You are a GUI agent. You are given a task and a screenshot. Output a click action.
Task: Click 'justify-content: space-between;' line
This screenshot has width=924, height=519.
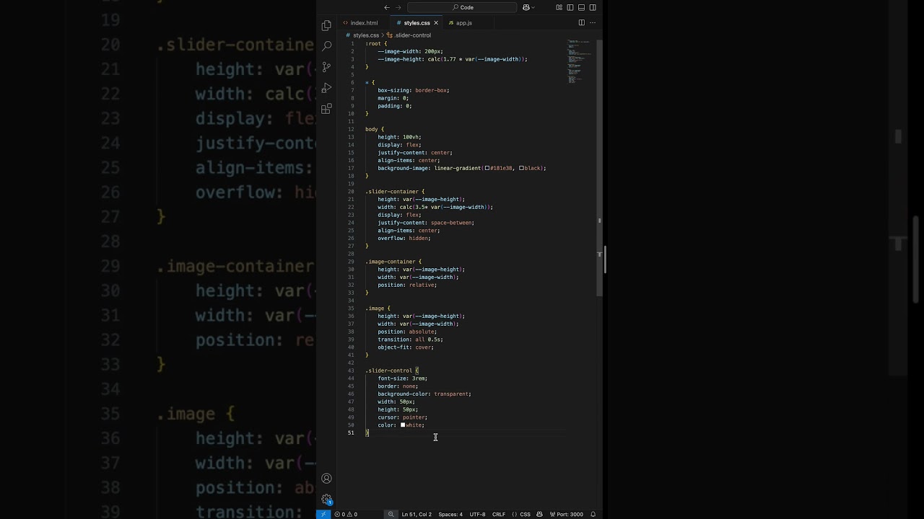(426, 223)
